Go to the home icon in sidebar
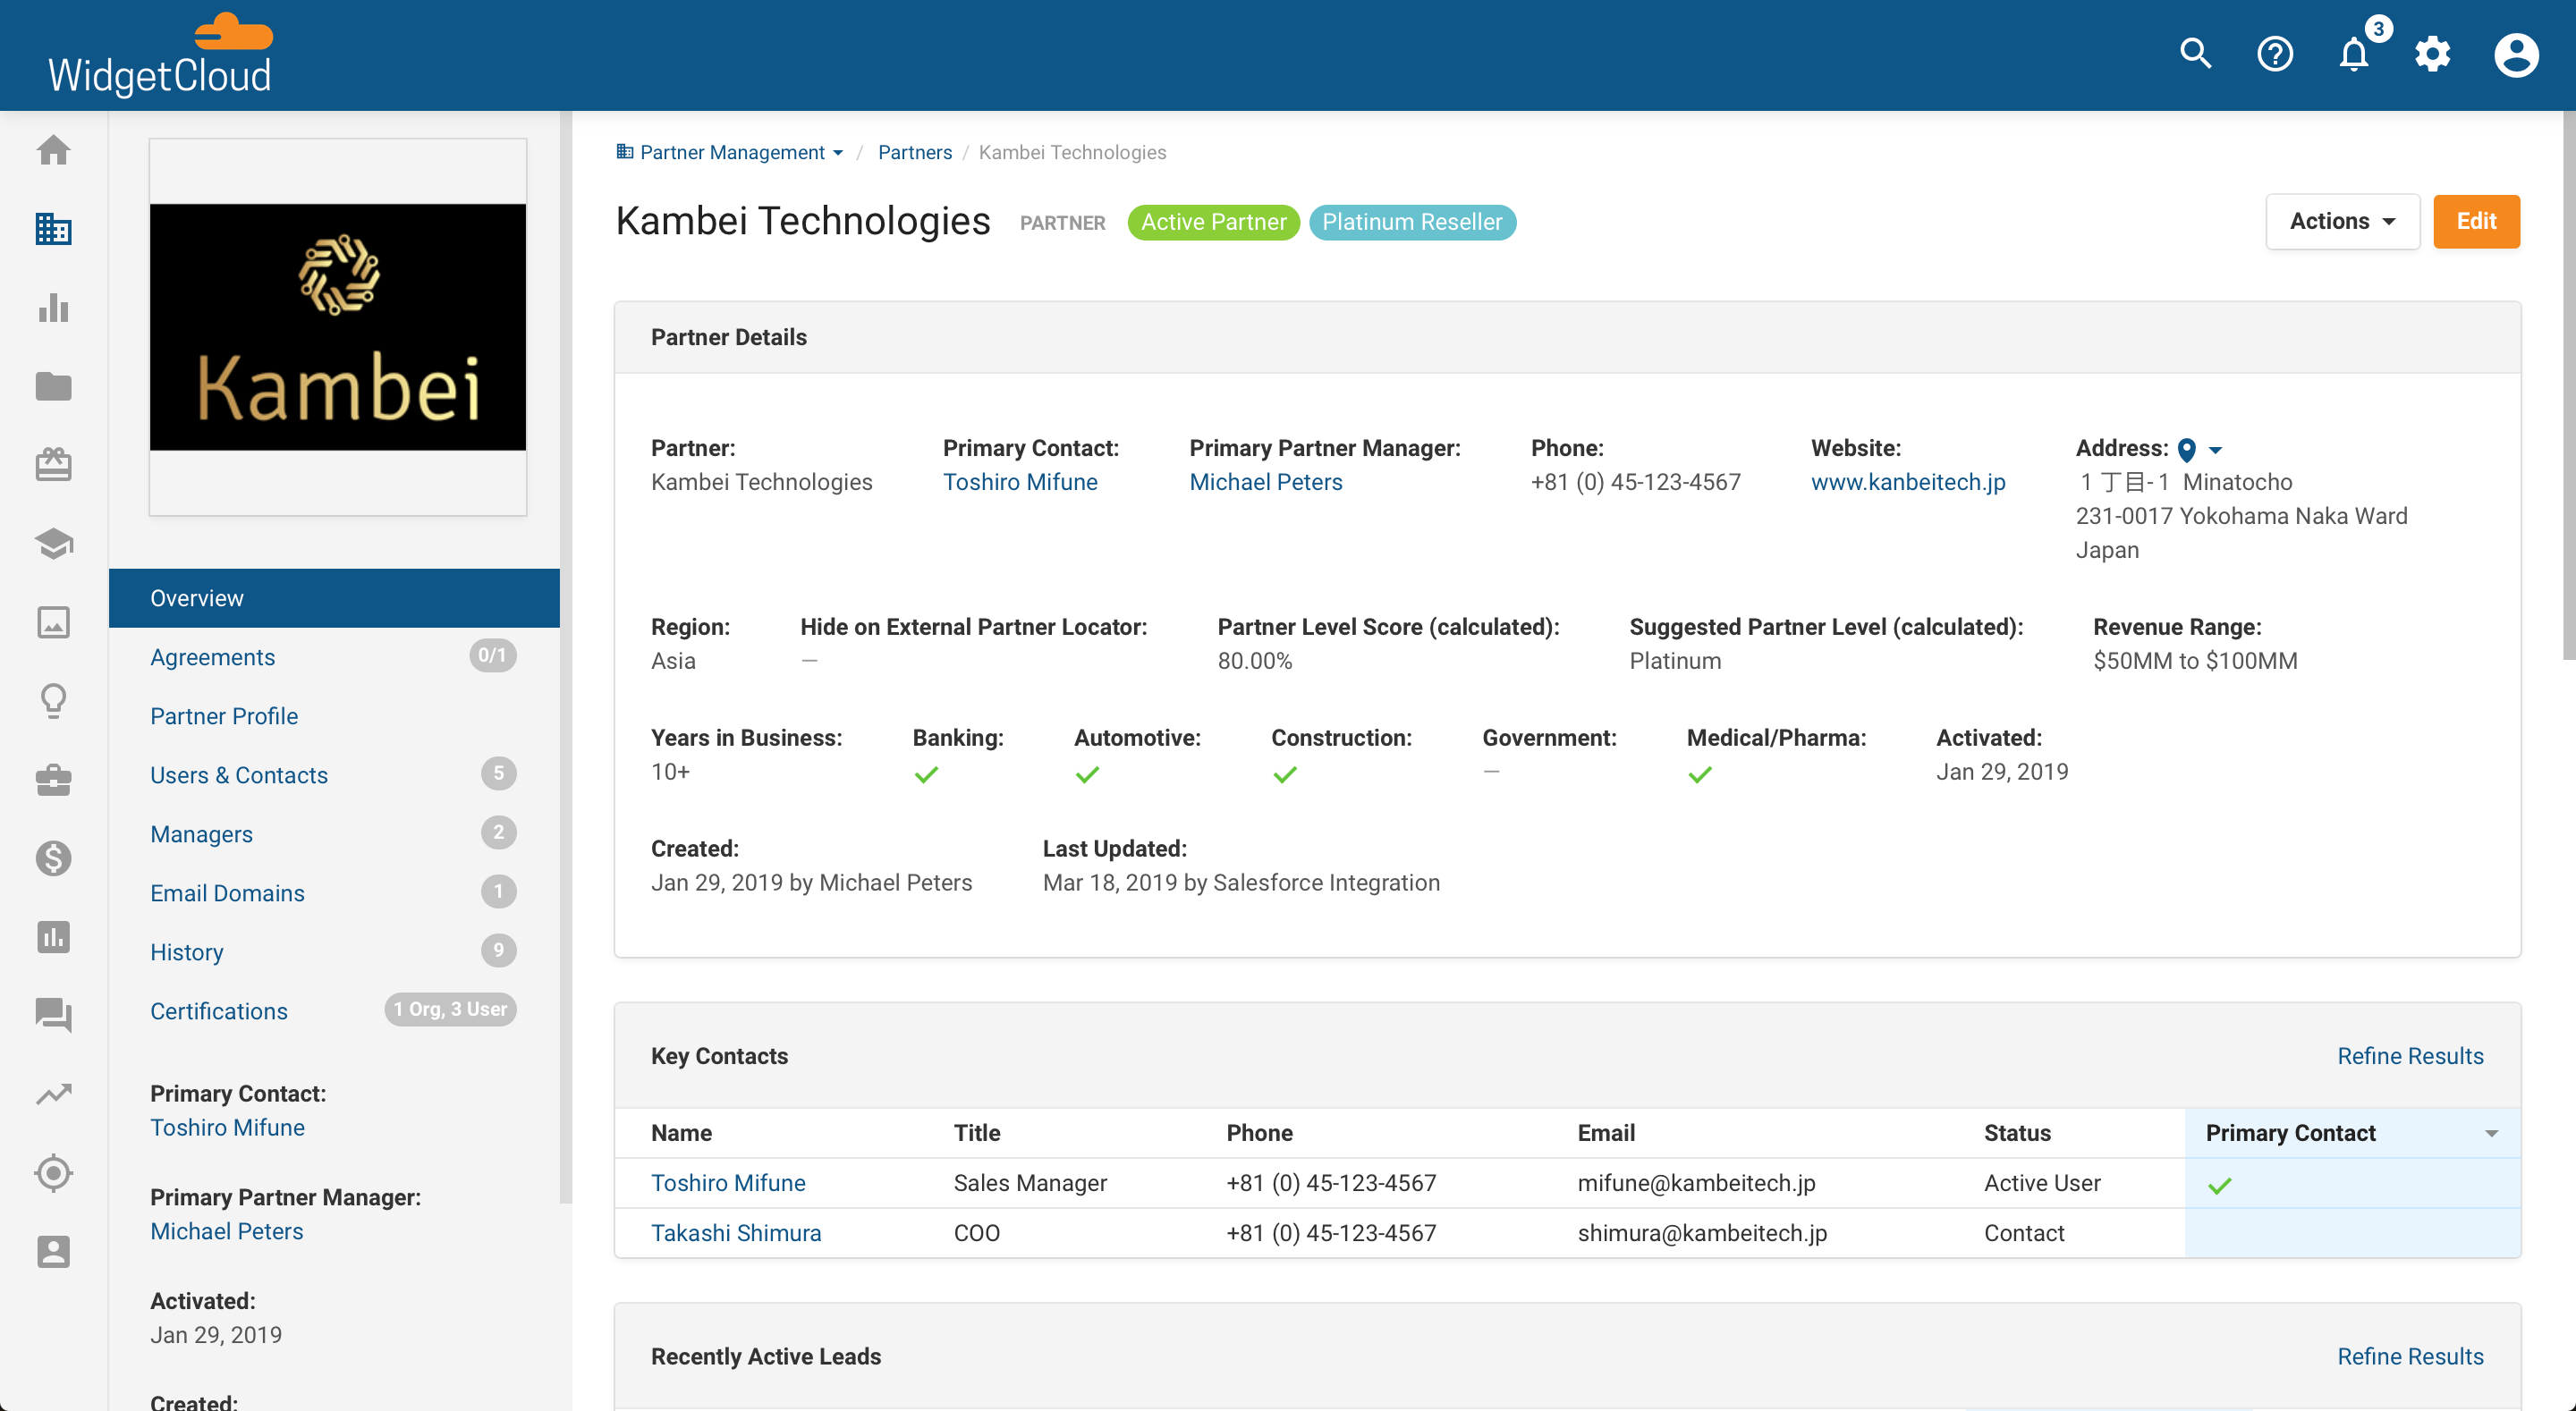2576x1411 pixels. pyautogui.click(x=54, y=150)
